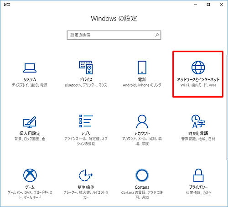Open the Privacy (プライバシー) lock icon
The height and width of the screenshot is (207, 228).
point(198,175)
